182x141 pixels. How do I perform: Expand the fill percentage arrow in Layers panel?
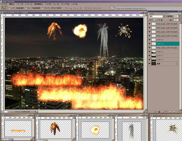tap(179, 20)
